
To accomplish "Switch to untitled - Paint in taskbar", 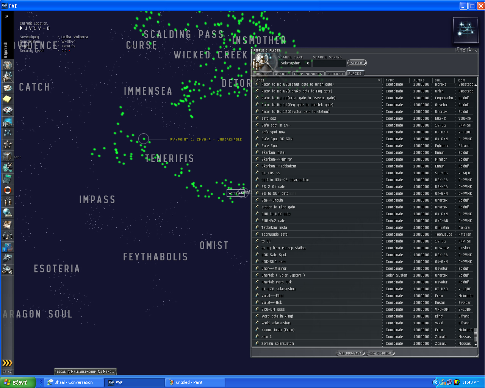I will [196, 382].
